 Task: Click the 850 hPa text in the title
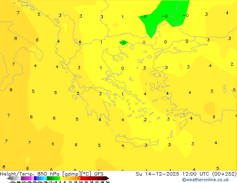48,174
